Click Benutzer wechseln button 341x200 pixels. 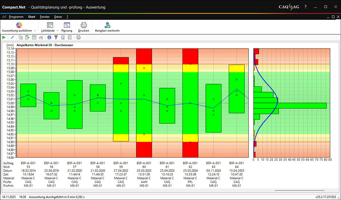click(x=107, y=27)
